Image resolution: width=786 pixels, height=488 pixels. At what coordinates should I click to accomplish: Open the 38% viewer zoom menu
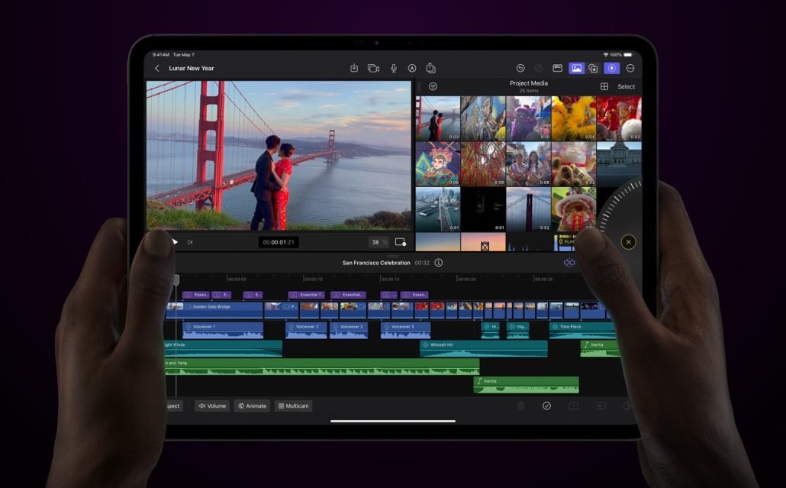tap(379, 242)
